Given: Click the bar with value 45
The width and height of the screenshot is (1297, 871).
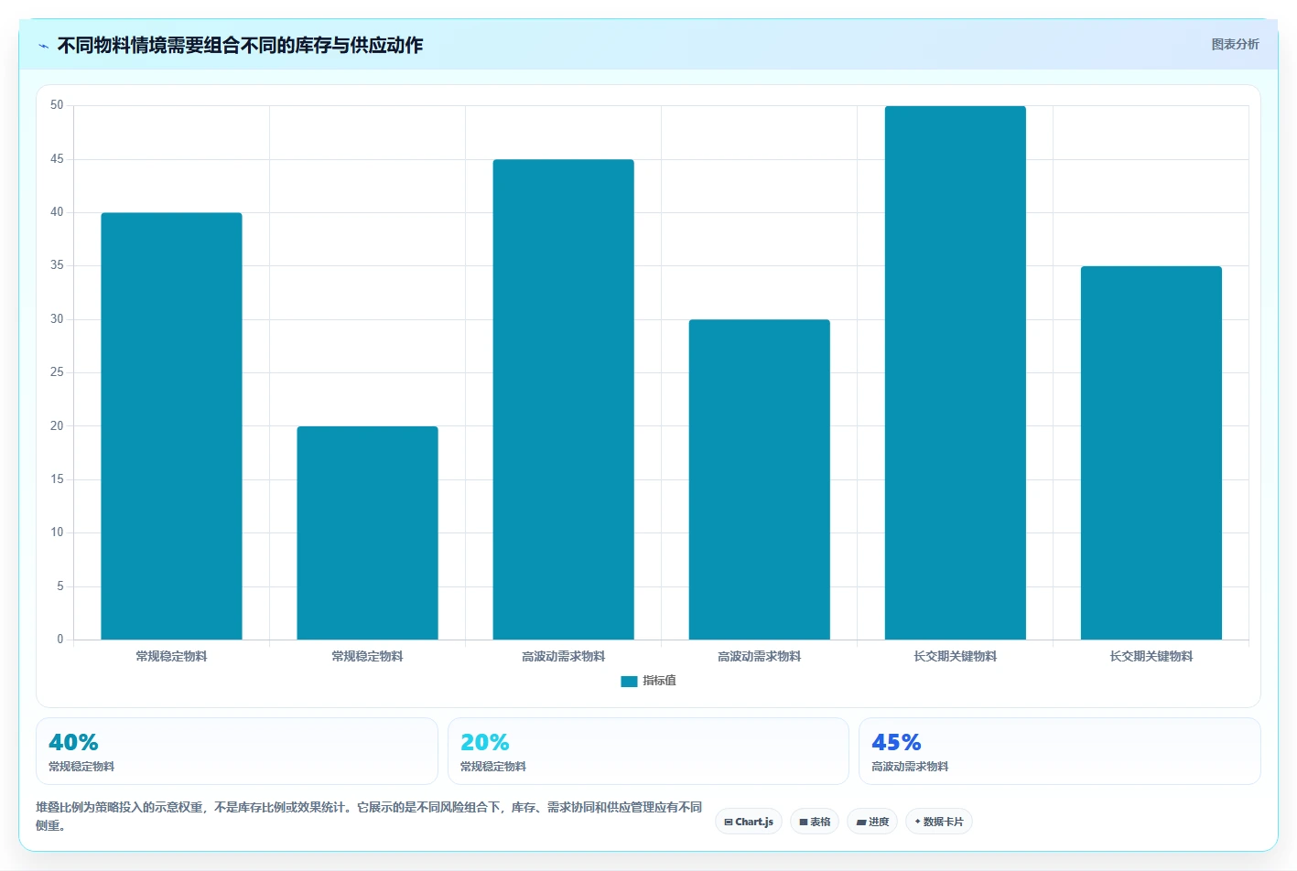Looking at the screenshot, I should pyautogui.click(x=563, y=400).
